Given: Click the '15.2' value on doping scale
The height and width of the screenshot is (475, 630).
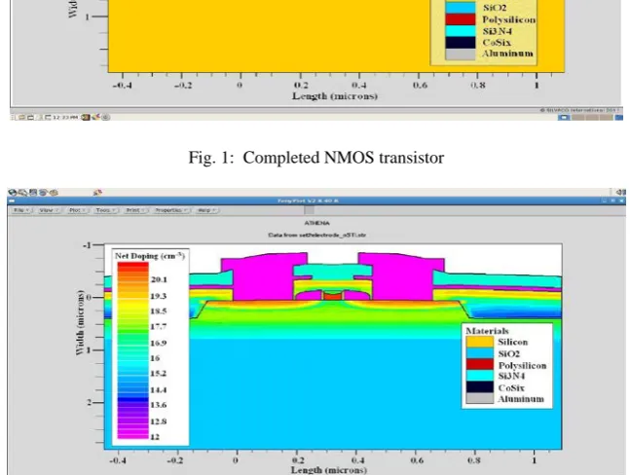Looking at the screenshot, I should tap(159, 374).
